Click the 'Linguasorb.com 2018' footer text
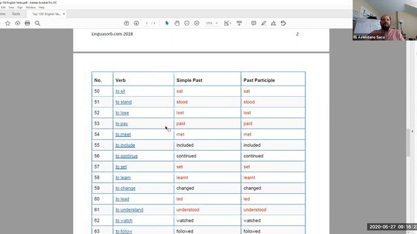417x234 pixels. (112, 34)
